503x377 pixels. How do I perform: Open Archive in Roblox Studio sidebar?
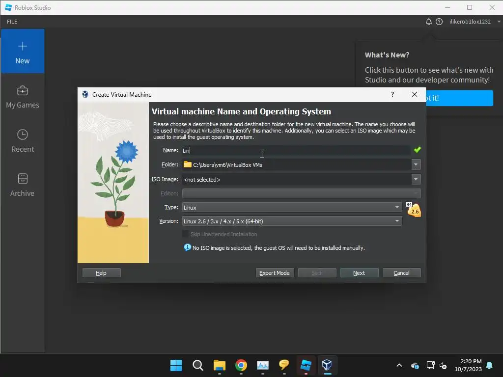point(23,185)
